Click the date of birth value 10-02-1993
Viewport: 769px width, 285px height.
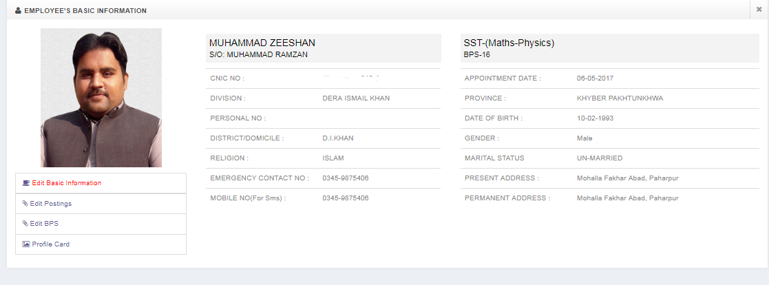pyautogui.click(x=595, y=118)
